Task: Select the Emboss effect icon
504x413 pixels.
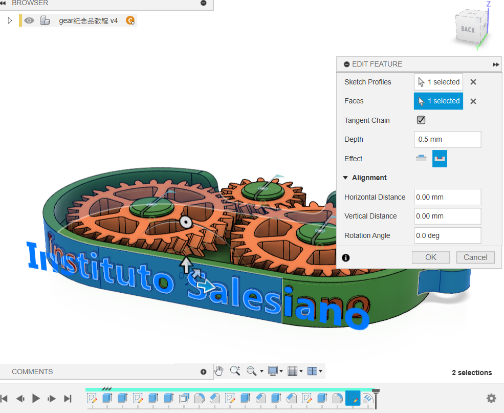Action: point(421,159)
